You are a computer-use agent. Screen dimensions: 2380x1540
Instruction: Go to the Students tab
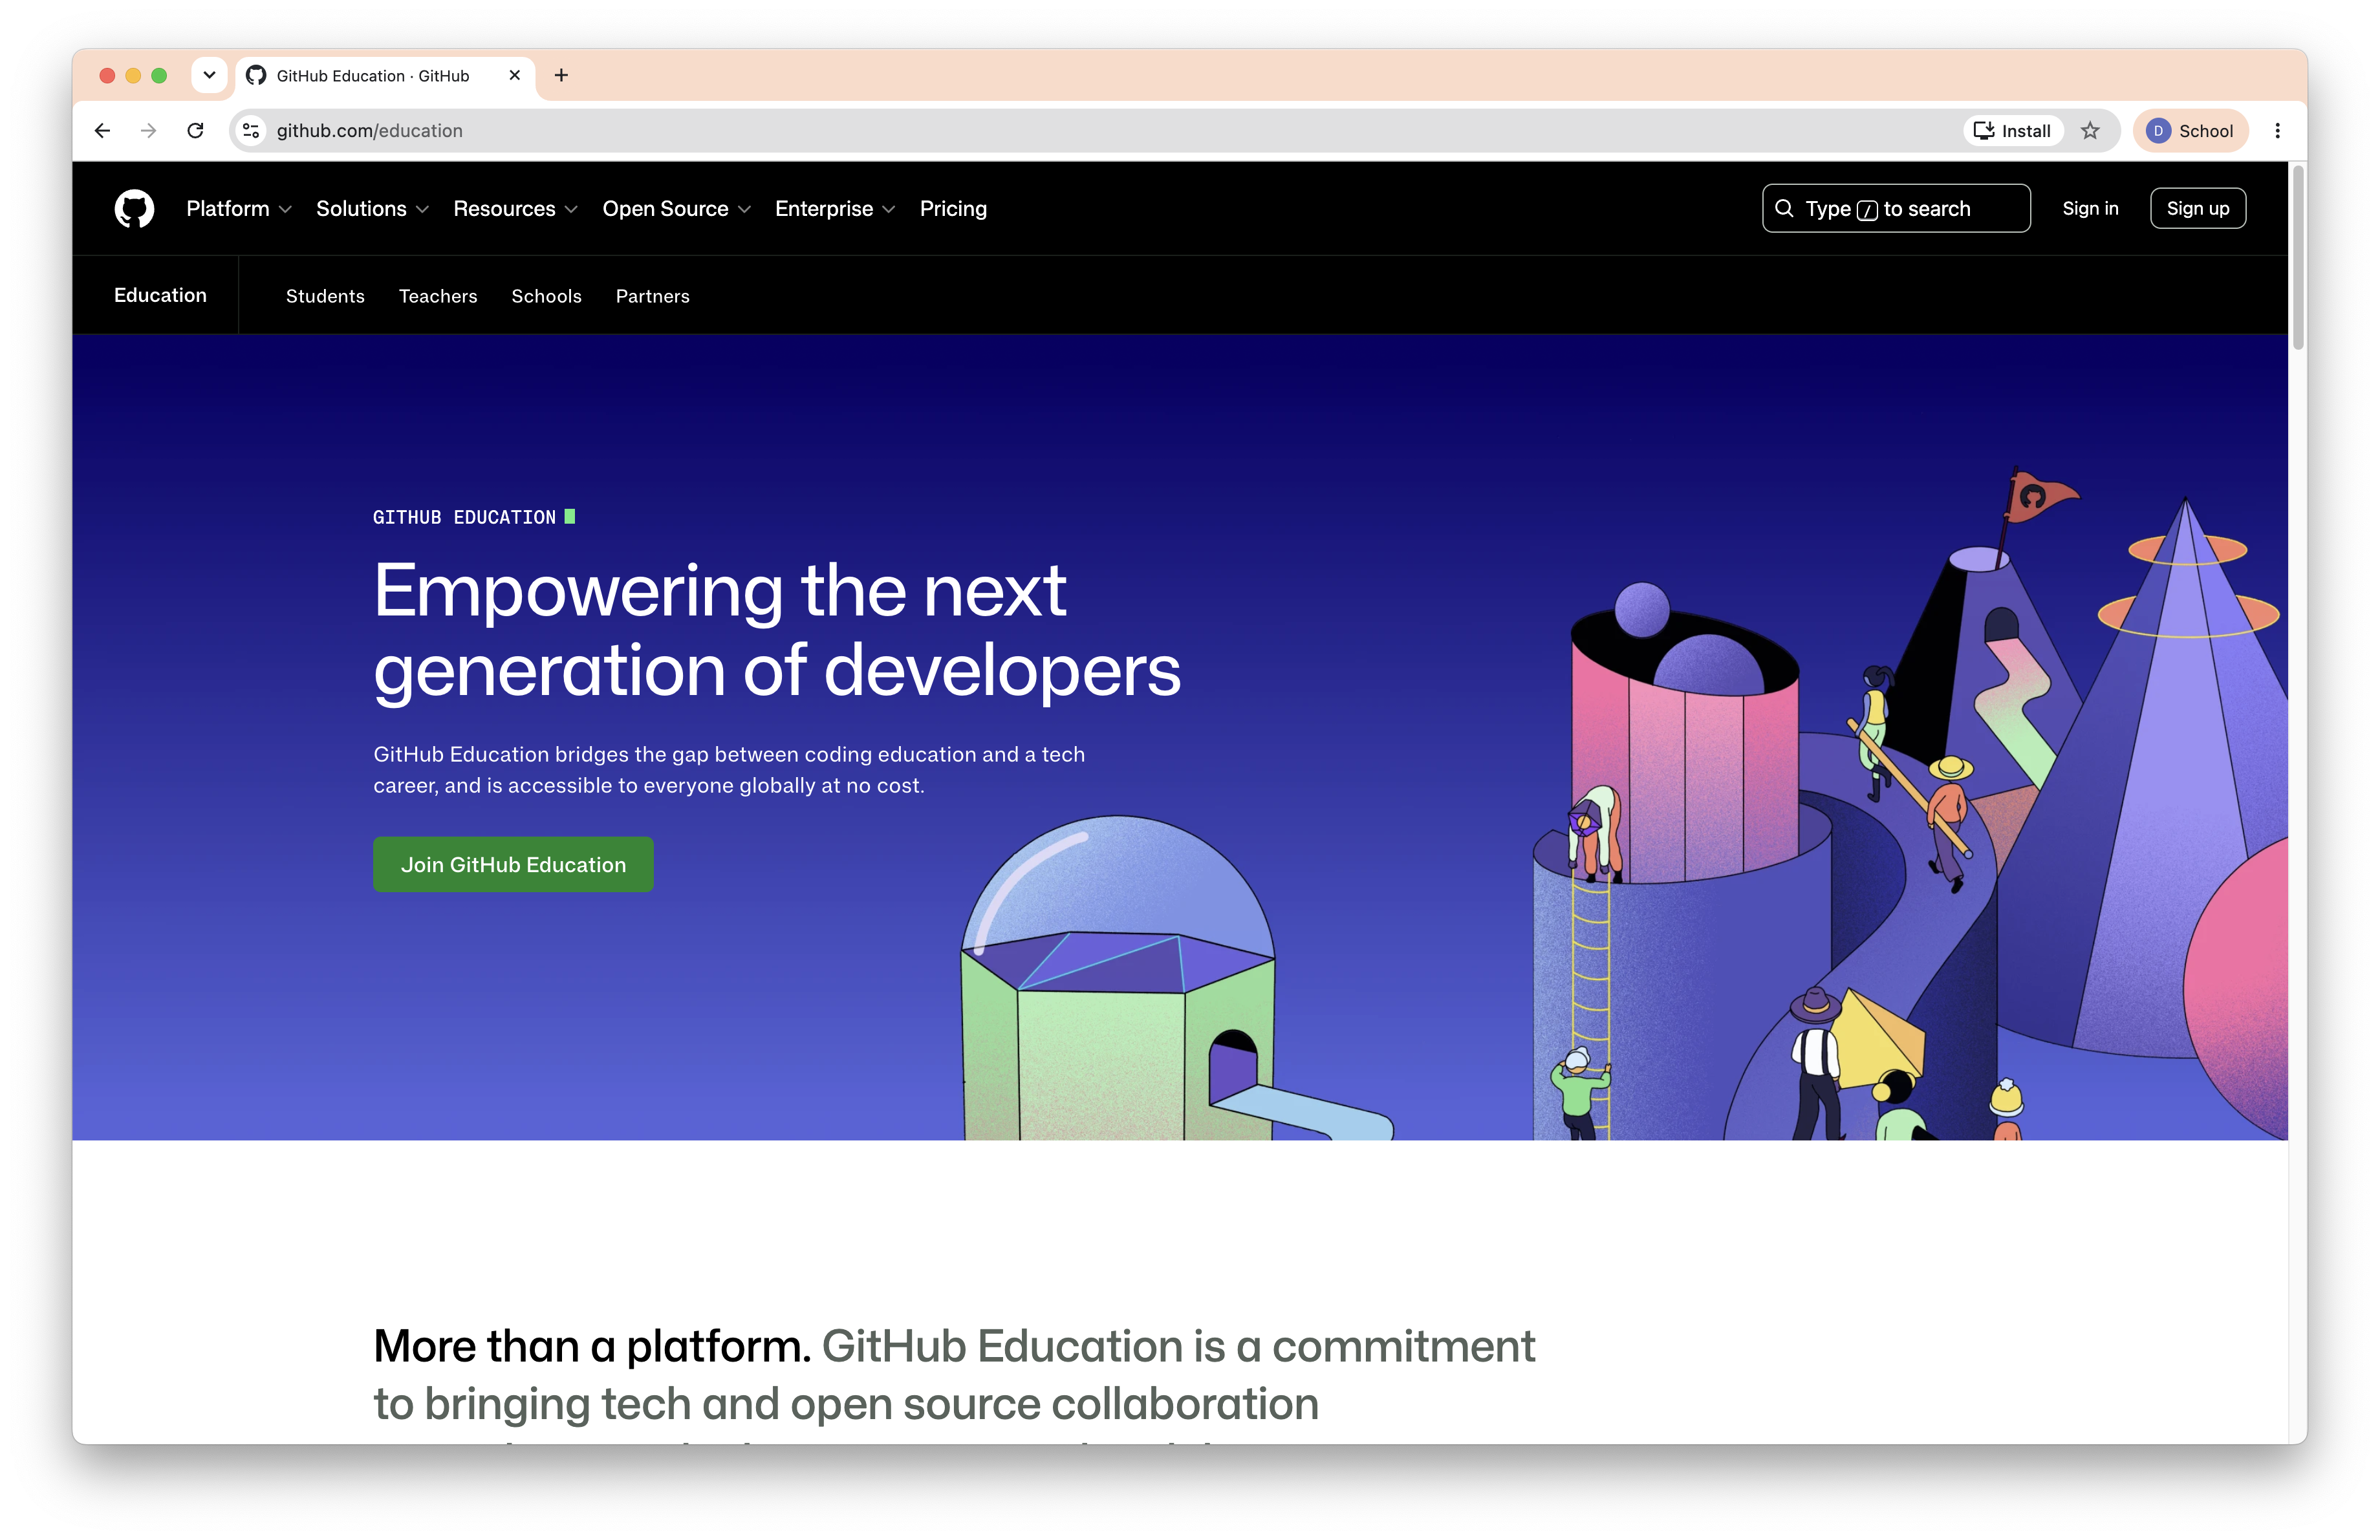click(x=325, y=297)
